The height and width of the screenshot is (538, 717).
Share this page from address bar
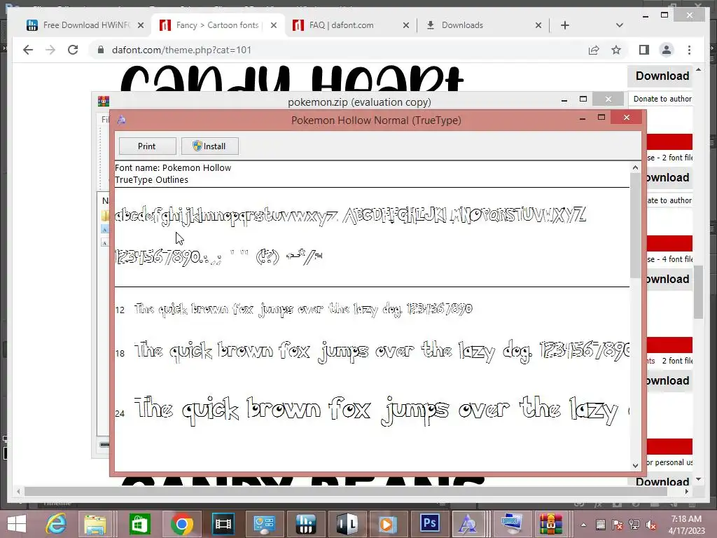tap(594, 50)
